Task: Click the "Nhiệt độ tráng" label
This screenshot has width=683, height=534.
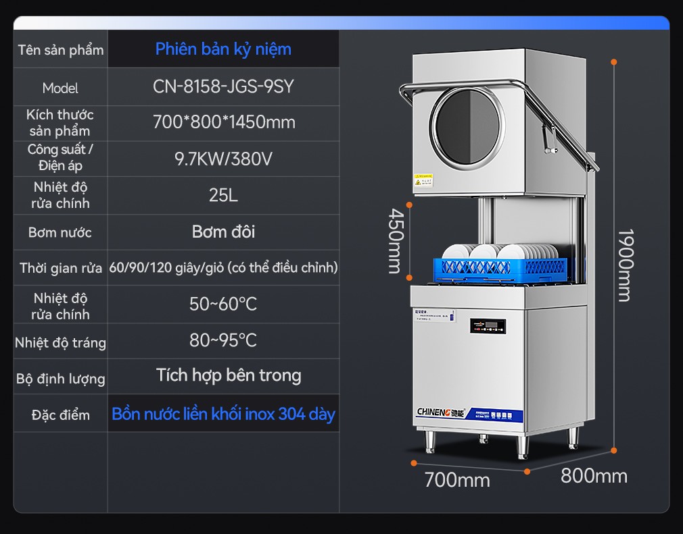Action: tap(61, 343)
